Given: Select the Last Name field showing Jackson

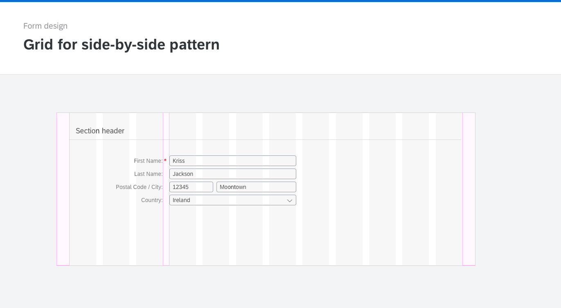Looking at the screenshot, I should pos(232,173).
